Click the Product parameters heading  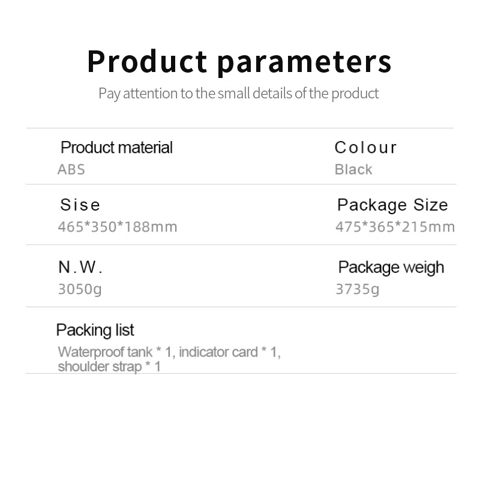point(239,62)
